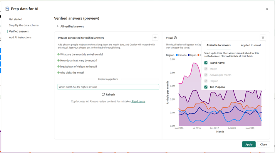
Task: Open the Read terms link
Action: [138, 101]
